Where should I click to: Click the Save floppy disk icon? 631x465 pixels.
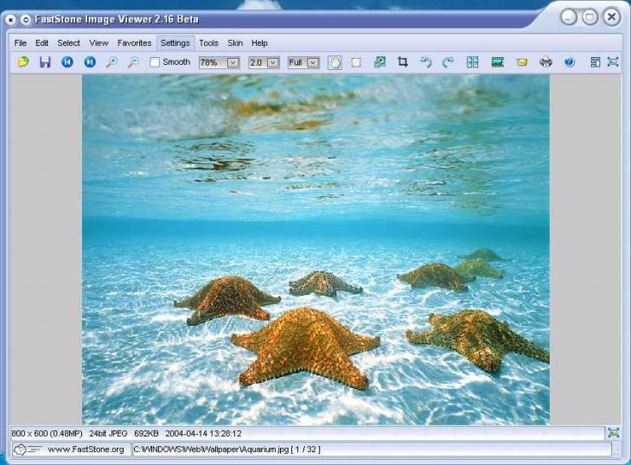(45, 62)
